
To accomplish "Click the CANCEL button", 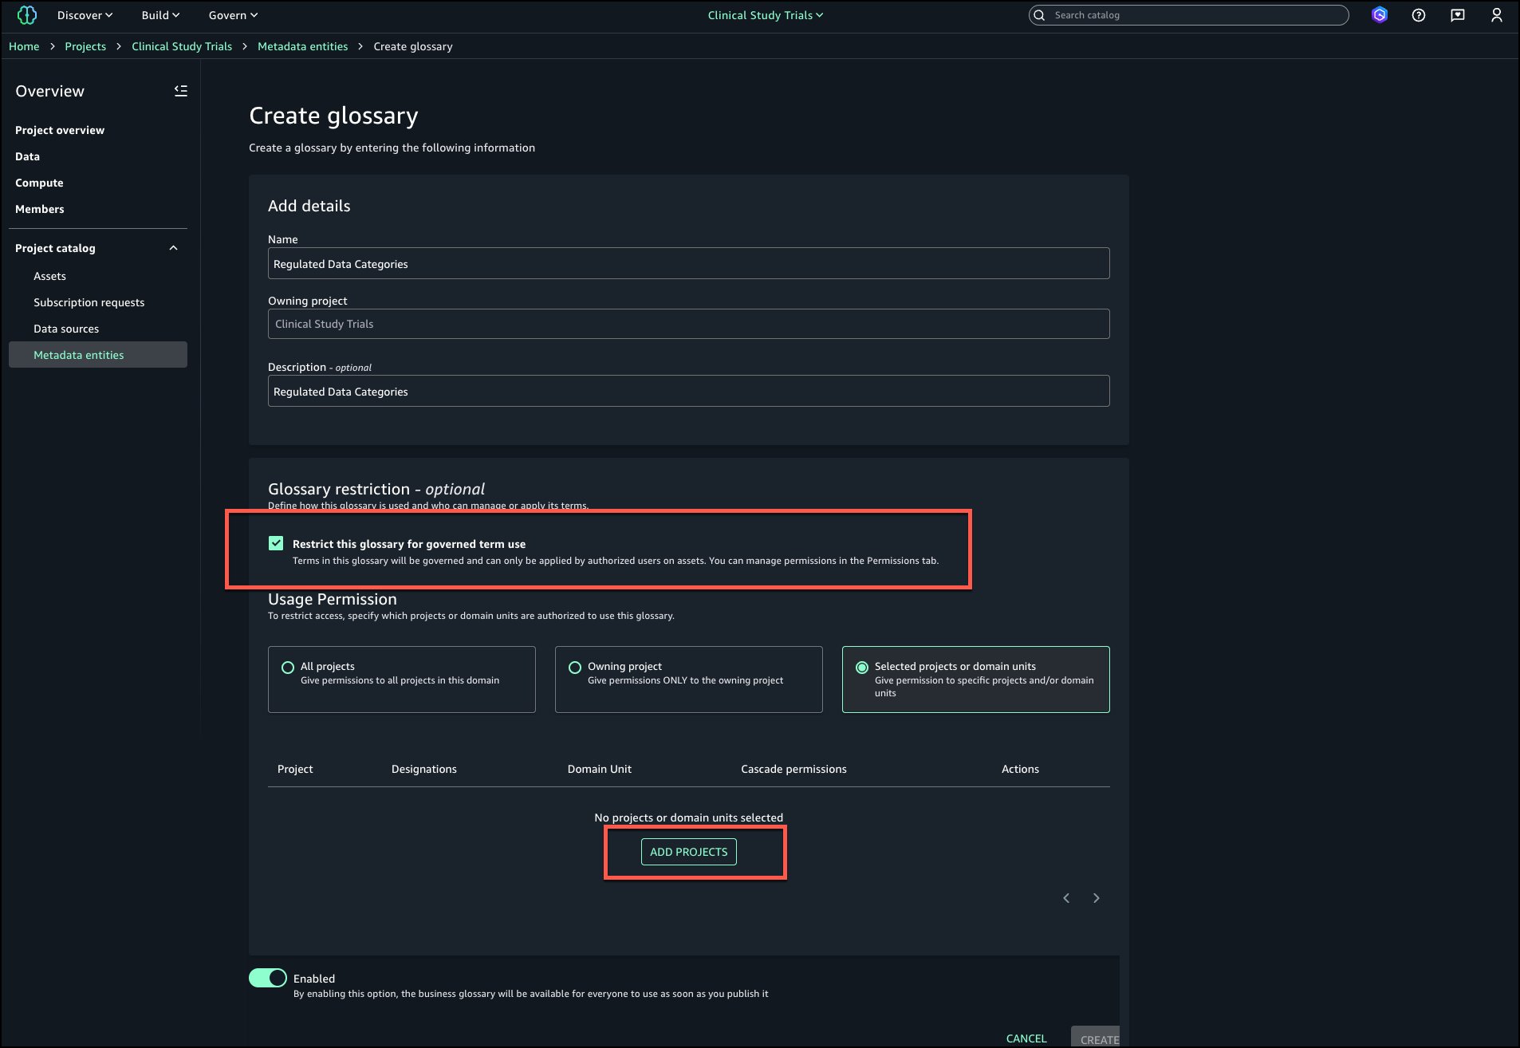I will [1026, 1038].
